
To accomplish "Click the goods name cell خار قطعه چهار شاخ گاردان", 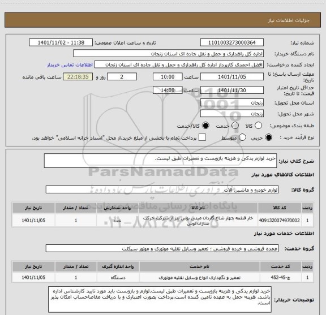I will point(198,221).
